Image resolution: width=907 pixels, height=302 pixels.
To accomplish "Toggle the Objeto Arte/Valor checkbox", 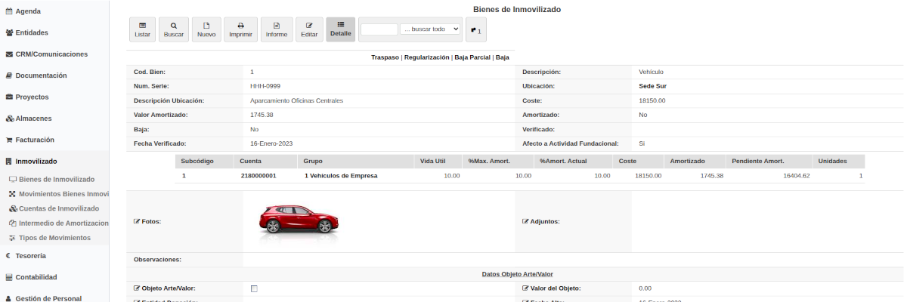I will point(254,288).
